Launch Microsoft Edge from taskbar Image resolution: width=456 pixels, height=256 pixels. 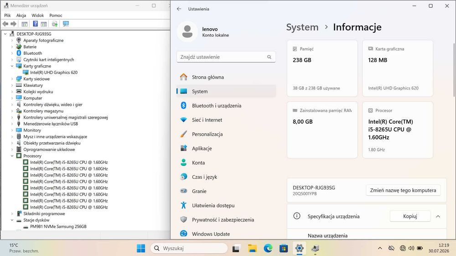268,248
